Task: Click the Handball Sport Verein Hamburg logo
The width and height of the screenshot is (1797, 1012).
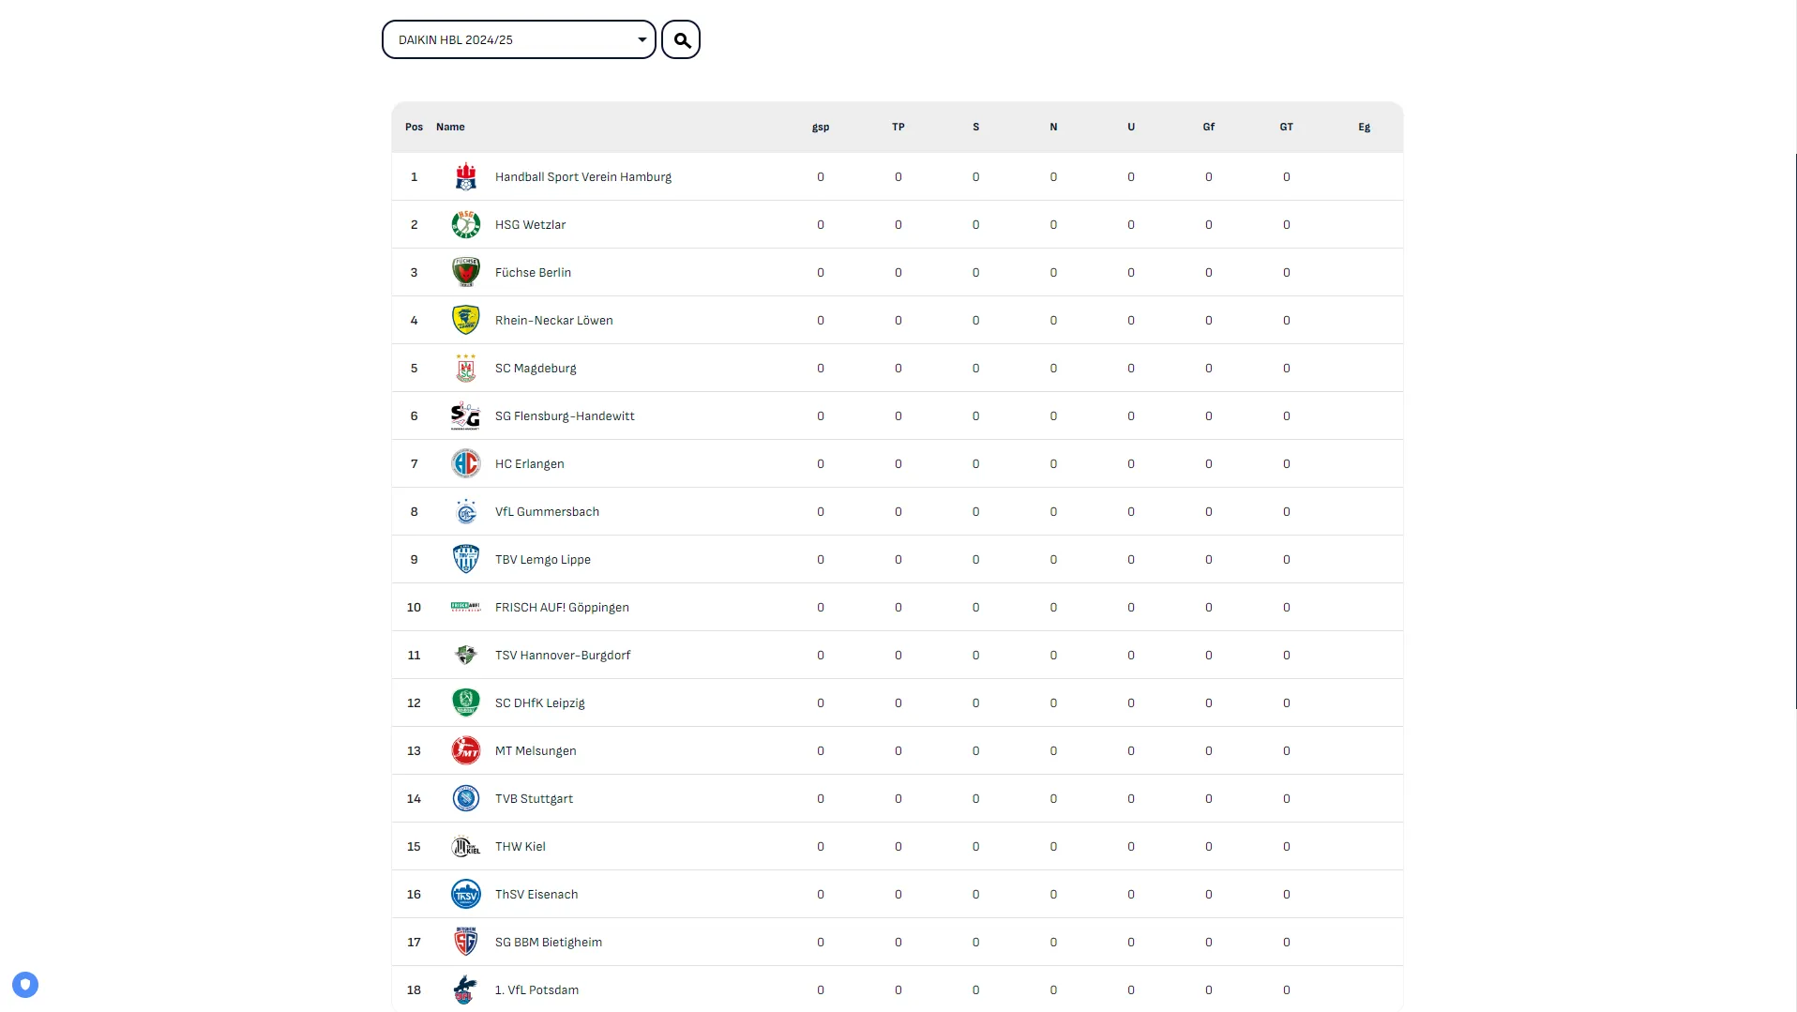Action: (x=465, y=177)
